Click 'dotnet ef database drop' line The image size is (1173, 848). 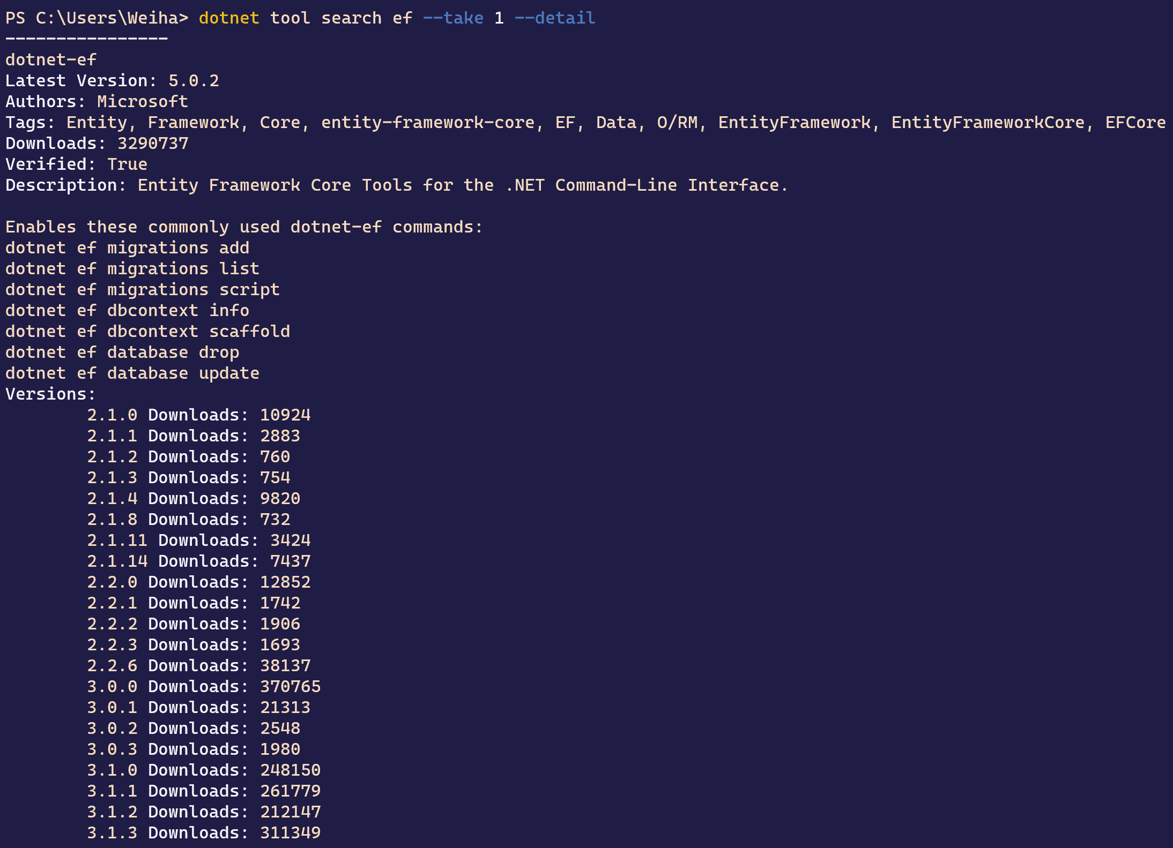122,352
